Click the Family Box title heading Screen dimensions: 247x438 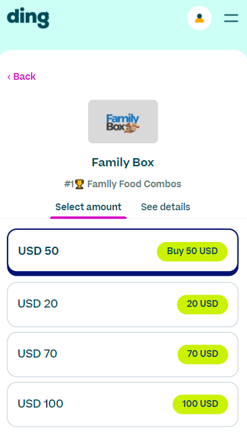(x=122, y=162)
